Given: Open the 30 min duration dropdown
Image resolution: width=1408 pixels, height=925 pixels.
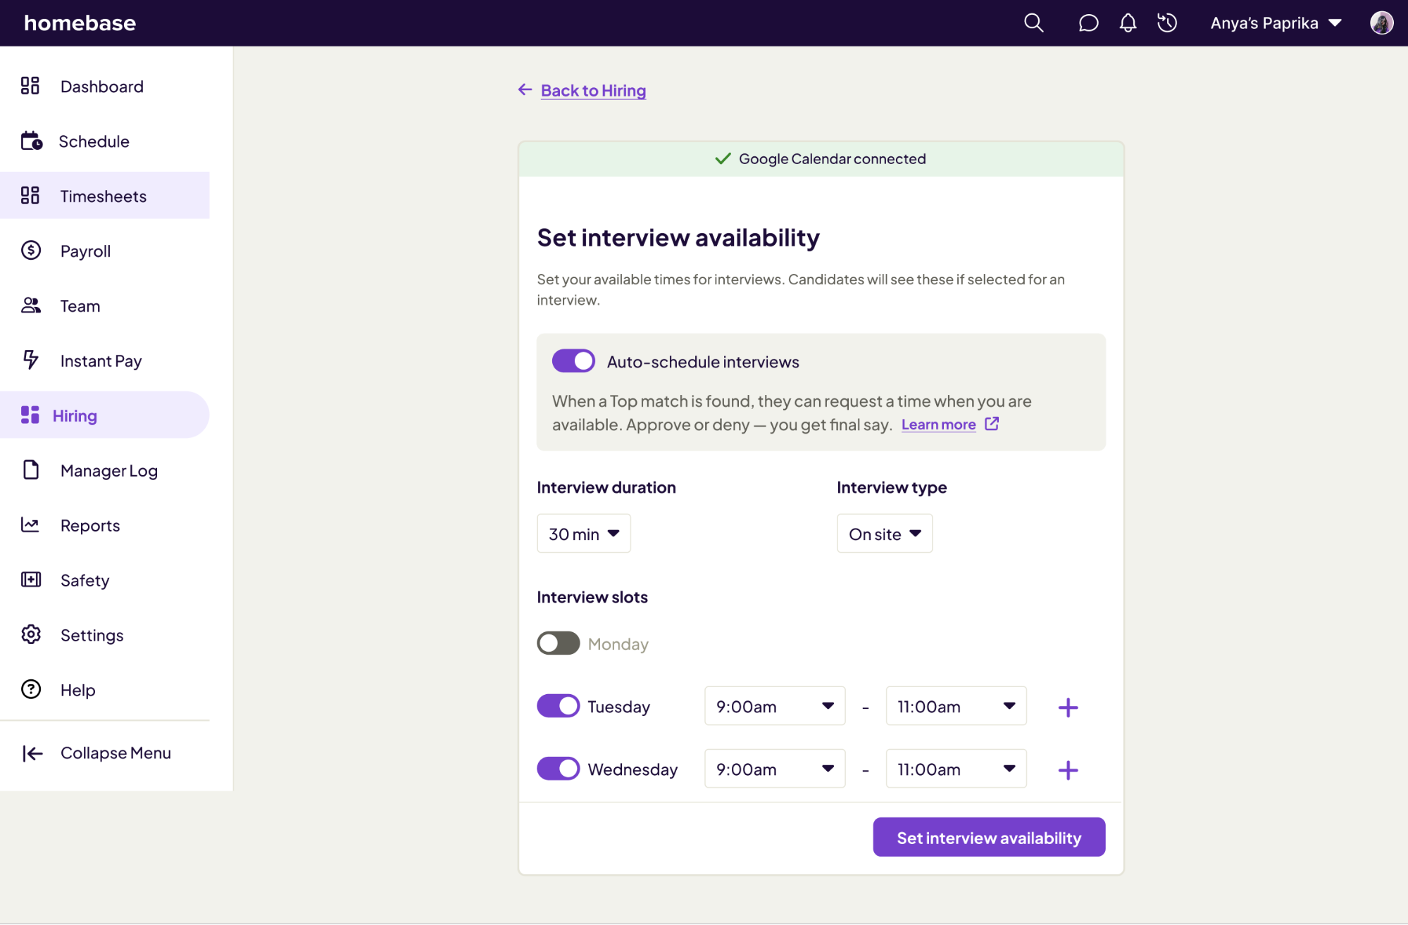Looking at the screenshot, I should pos(583,534).
